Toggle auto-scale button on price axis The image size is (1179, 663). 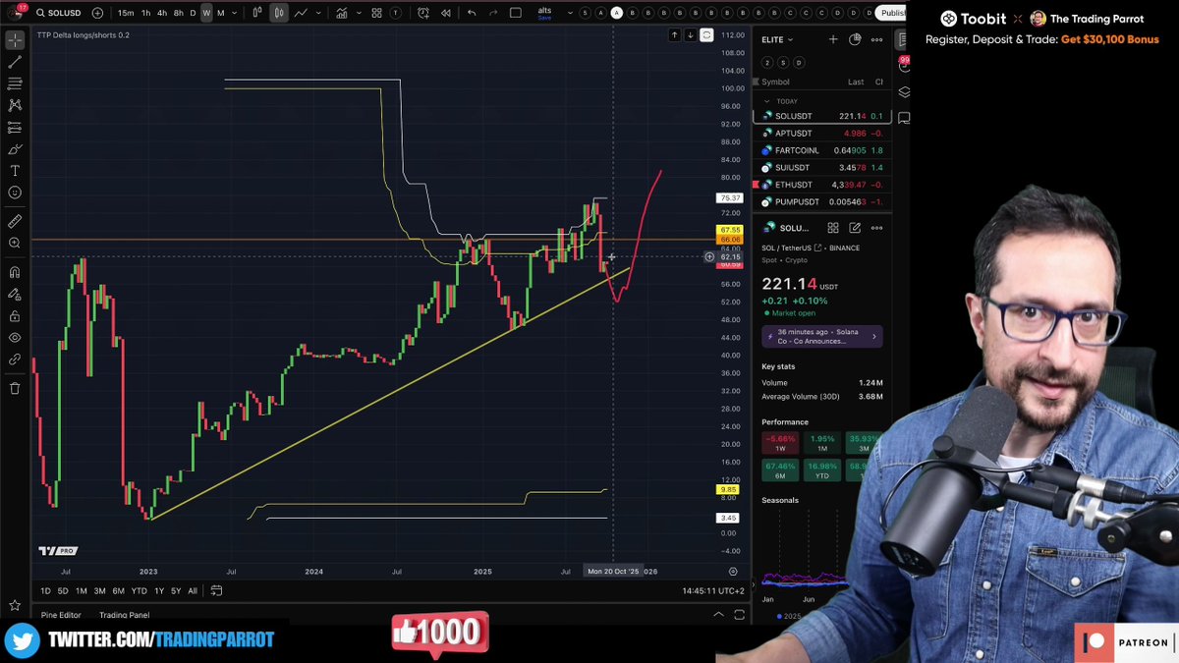tap(707, 35)
